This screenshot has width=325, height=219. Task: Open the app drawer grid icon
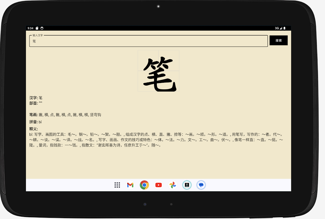pos(117,185)
